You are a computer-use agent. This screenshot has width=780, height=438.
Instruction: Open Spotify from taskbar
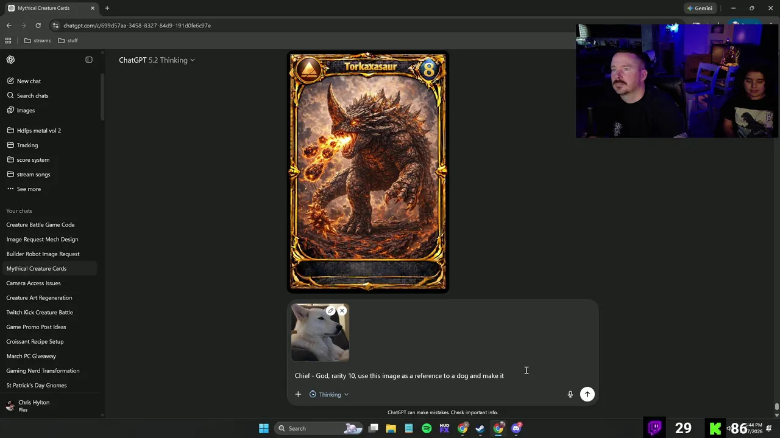427,428
